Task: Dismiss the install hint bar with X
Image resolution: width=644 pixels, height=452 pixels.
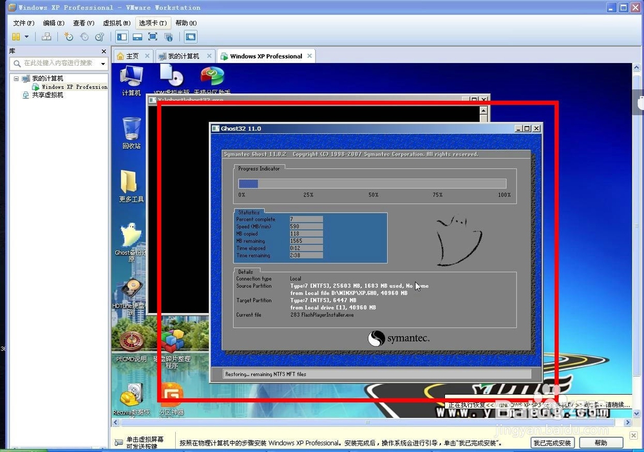Action: tap(633, 435)
